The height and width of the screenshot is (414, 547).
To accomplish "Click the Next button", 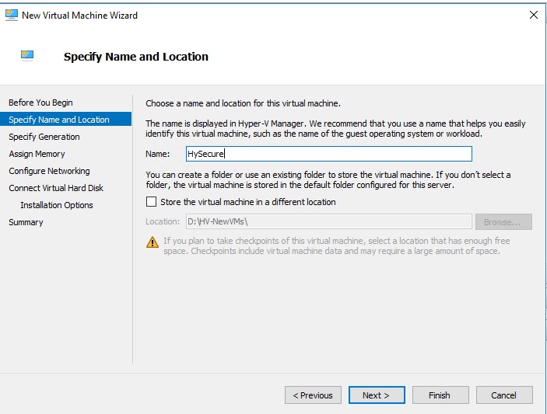I will point(377,395).
